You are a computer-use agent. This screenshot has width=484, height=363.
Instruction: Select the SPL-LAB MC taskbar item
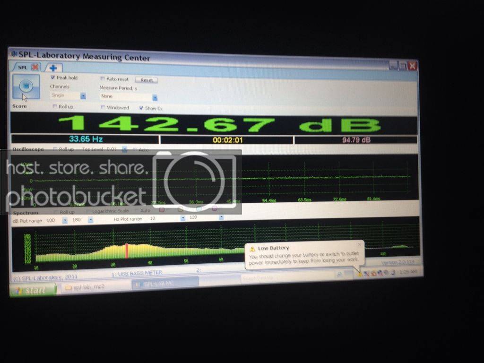pos(165,283)
